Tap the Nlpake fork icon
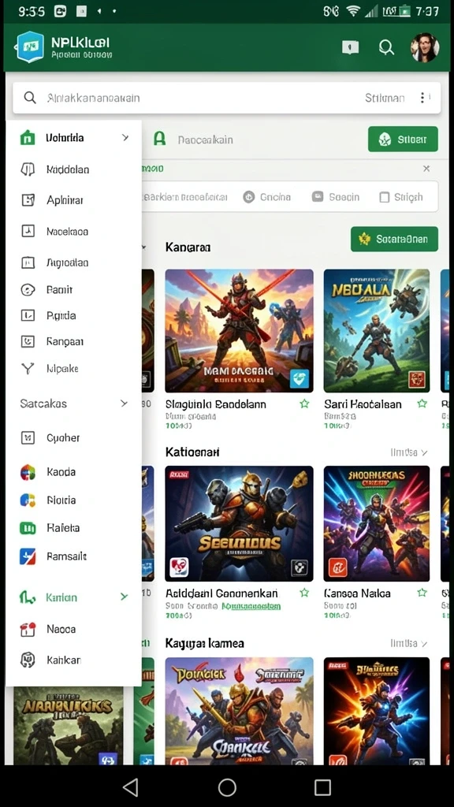Viewport: 454px width, 807px height. (28, 369)
